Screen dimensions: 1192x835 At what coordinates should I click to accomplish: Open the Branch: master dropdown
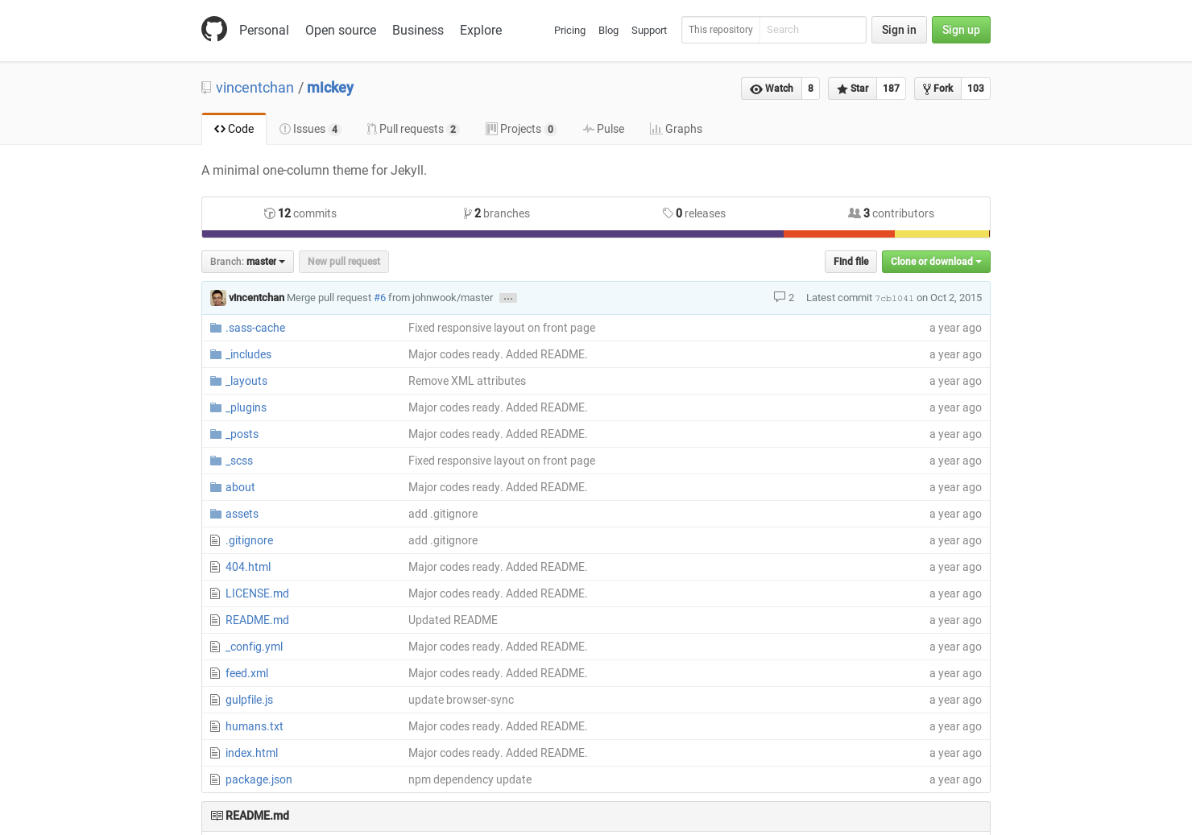click(247, 262)
